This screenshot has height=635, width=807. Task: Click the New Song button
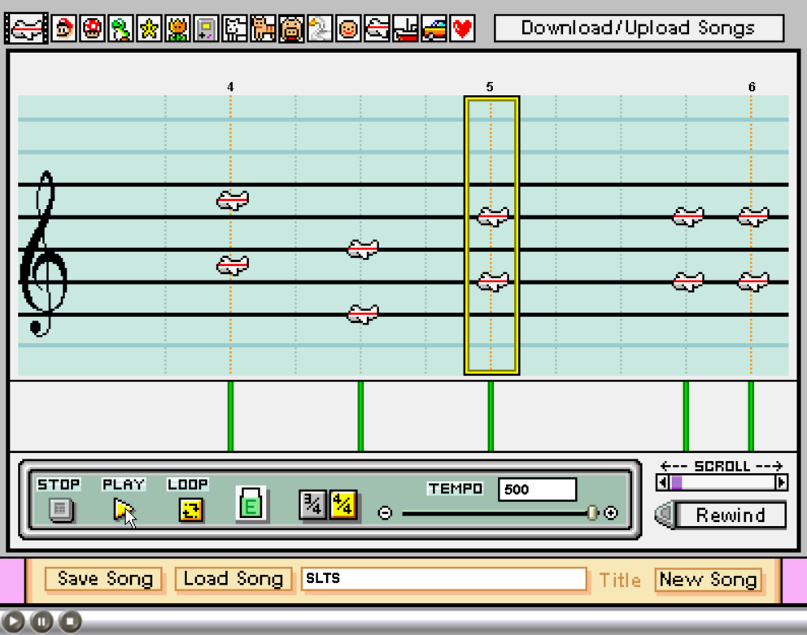pos(709,580)
